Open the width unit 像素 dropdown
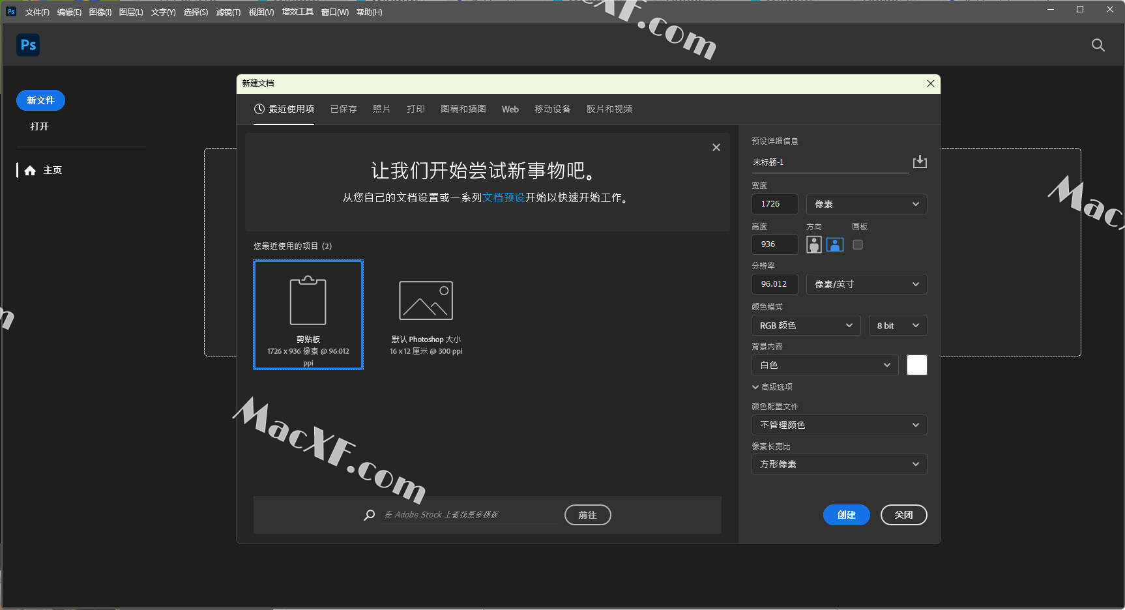1125x610 pixels. click(x=866, y=204)
